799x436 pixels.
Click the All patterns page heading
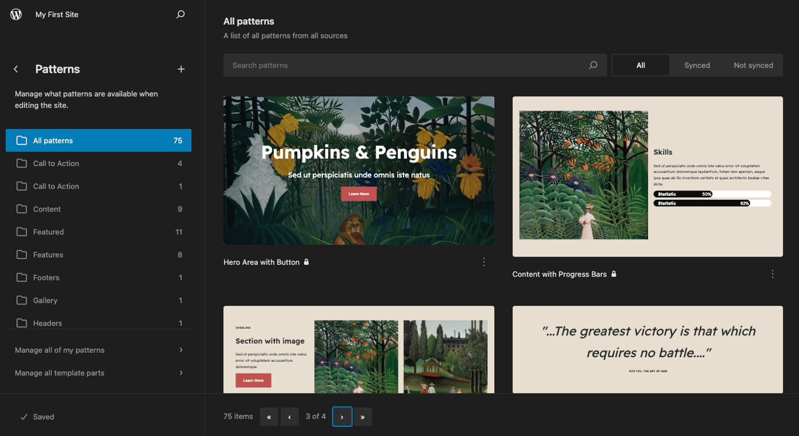tap(249, 21)
